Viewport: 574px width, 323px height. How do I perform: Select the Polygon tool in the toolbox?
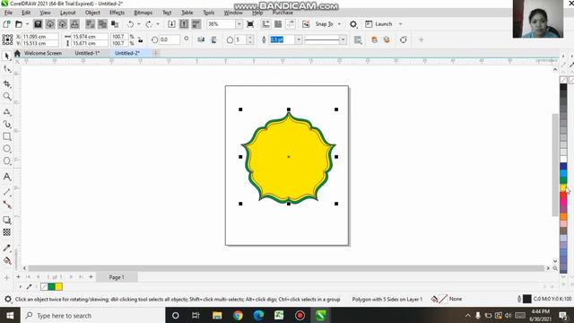point(6,161)
